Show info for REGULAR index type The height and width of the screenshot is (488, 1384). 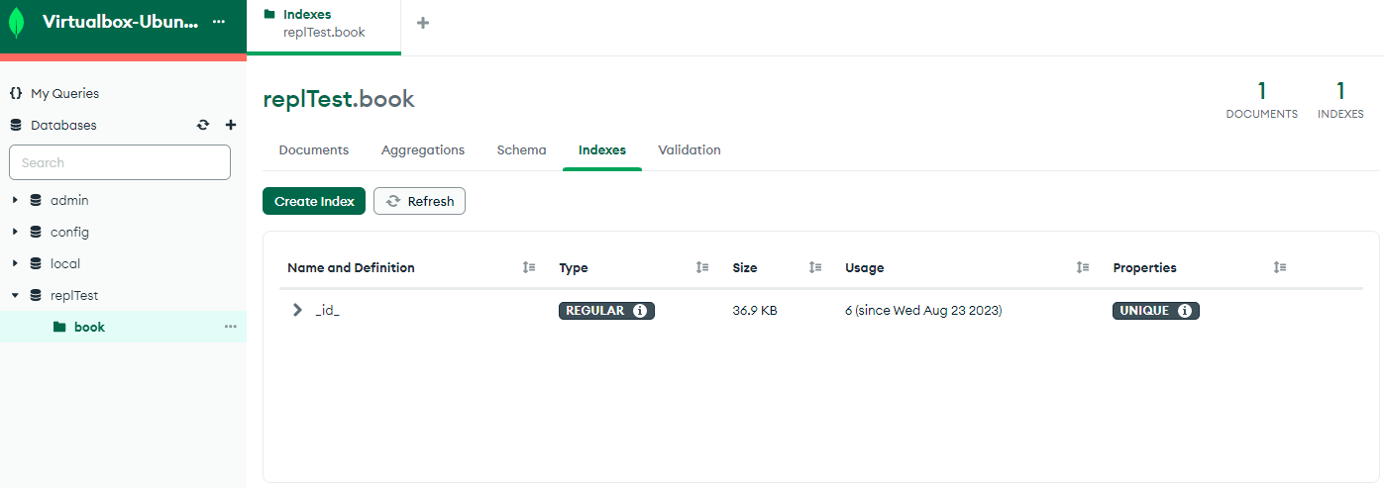640,311
